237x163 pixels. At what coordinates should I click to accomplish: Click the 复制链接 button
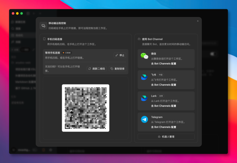click(118, 69)
